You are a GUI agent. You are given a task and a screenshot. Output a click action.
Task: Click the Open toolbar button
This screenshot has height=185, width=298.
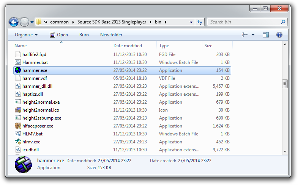pyautogui.click(x=59, y=35)
